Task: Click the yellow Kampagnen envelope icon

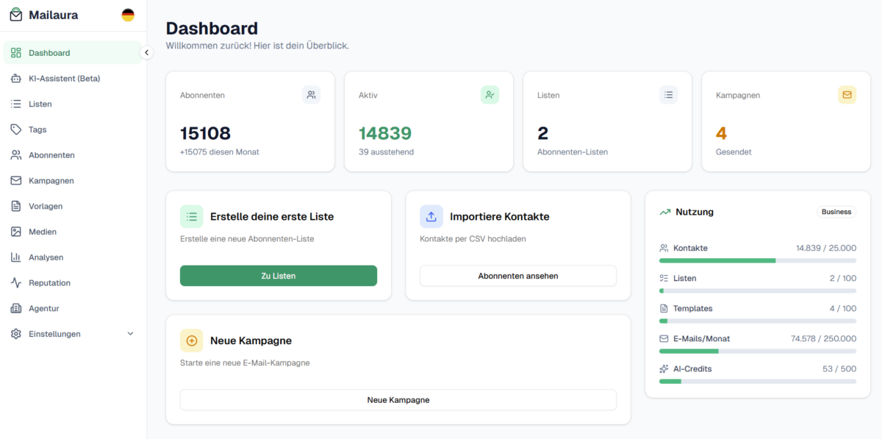Action: [x=847, y=94]
